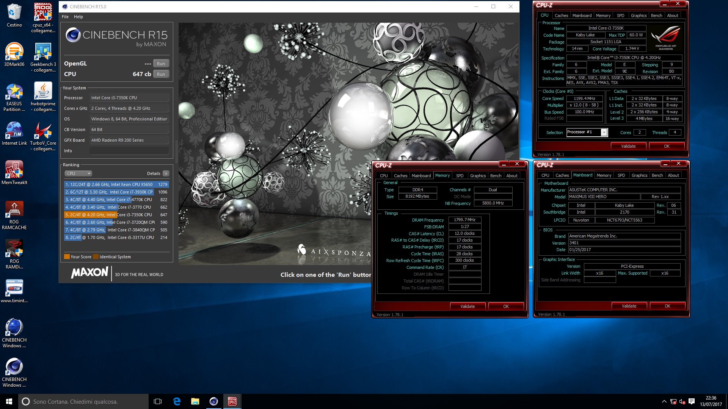
Task: Launch the upper CINEBENCH Windows desktop icon
Action: tap(14, 333)
